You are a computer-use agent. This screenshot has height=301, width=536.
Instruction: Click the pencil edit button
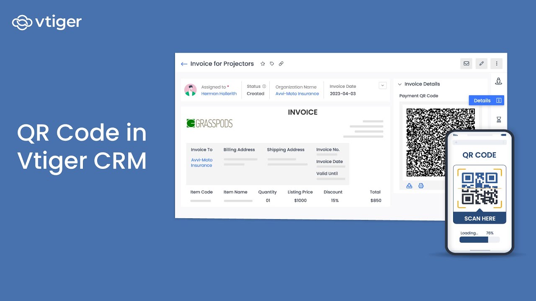point(482,64)
